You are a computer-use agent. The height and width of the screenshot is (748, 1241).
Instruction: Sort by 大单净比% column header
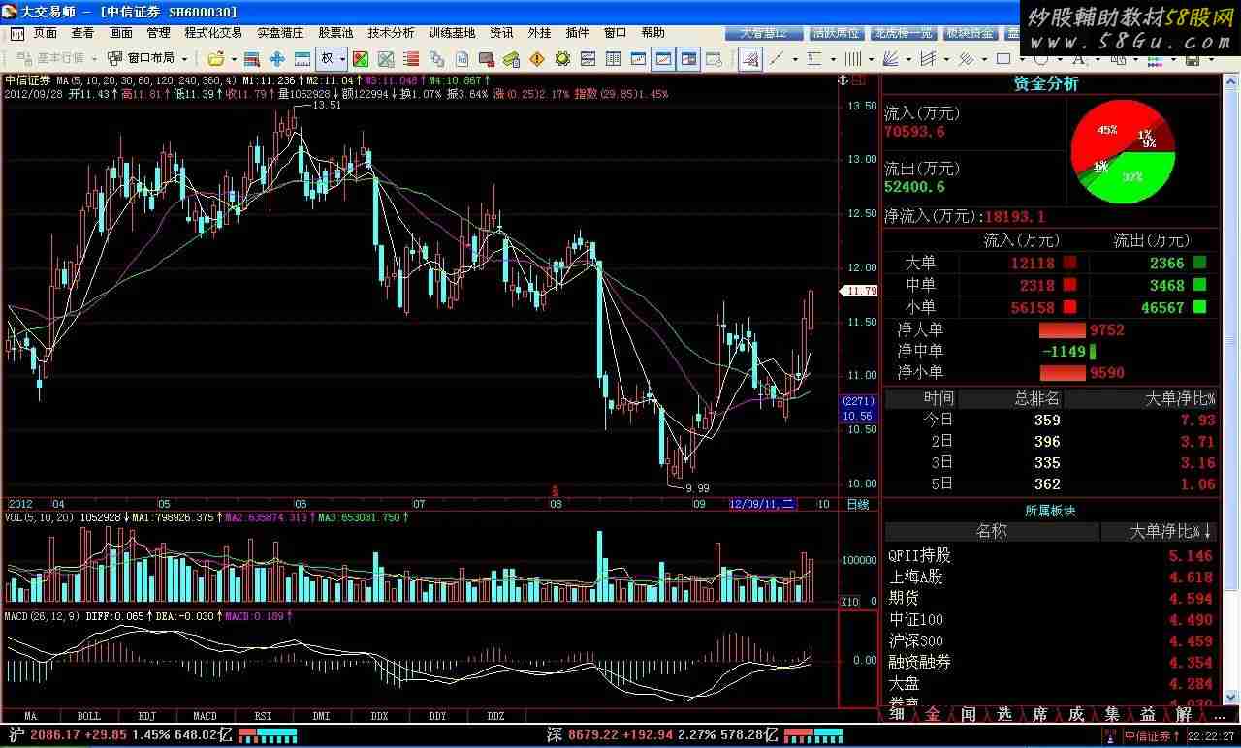1161,531
